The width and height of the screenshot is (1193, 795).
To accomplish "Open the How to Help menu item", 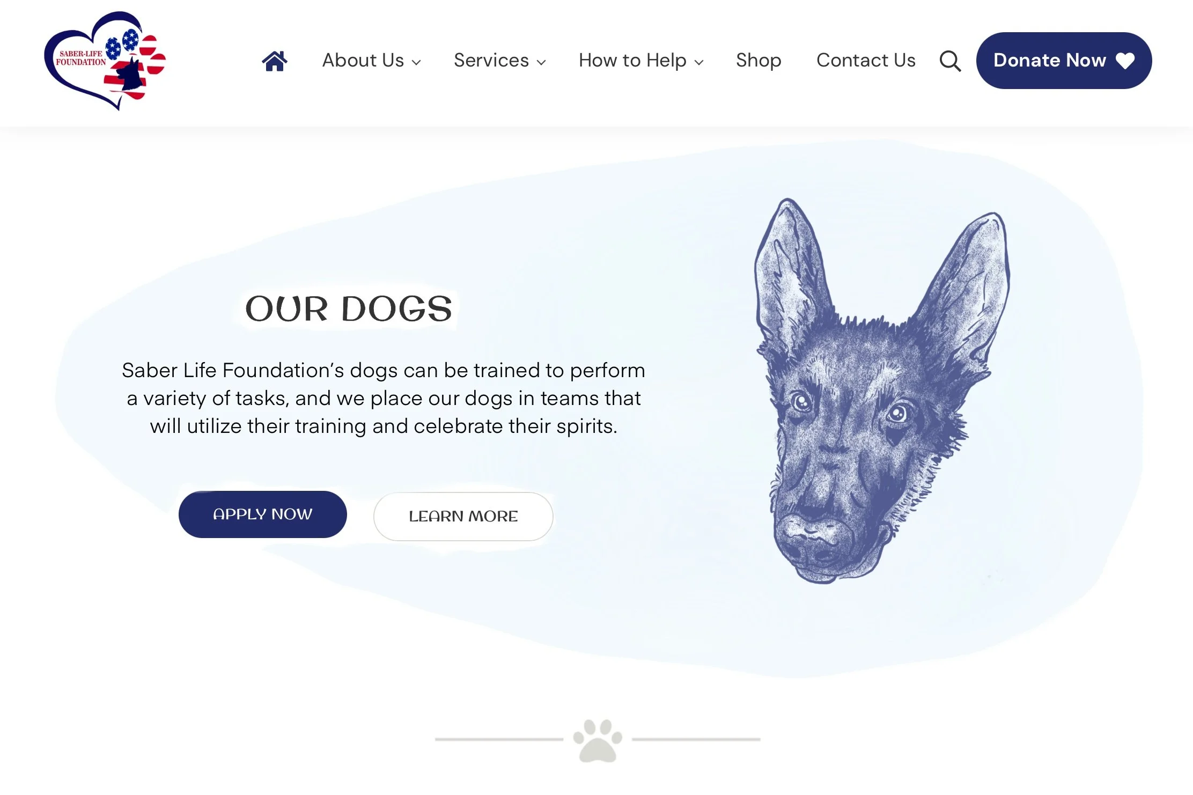I will point(632,60).
